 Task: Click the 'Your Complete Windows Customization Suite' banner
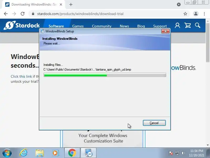[103, 138]
